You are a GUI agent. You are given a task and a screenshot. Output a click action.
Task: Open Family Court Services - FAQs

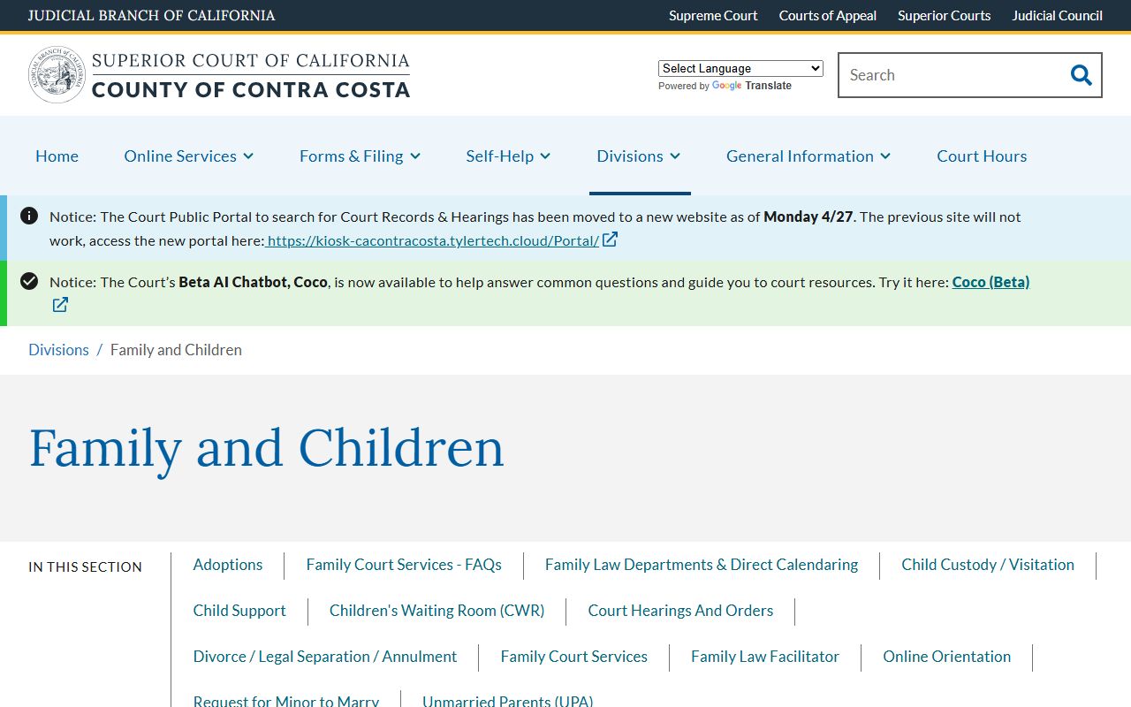[404, 565]
